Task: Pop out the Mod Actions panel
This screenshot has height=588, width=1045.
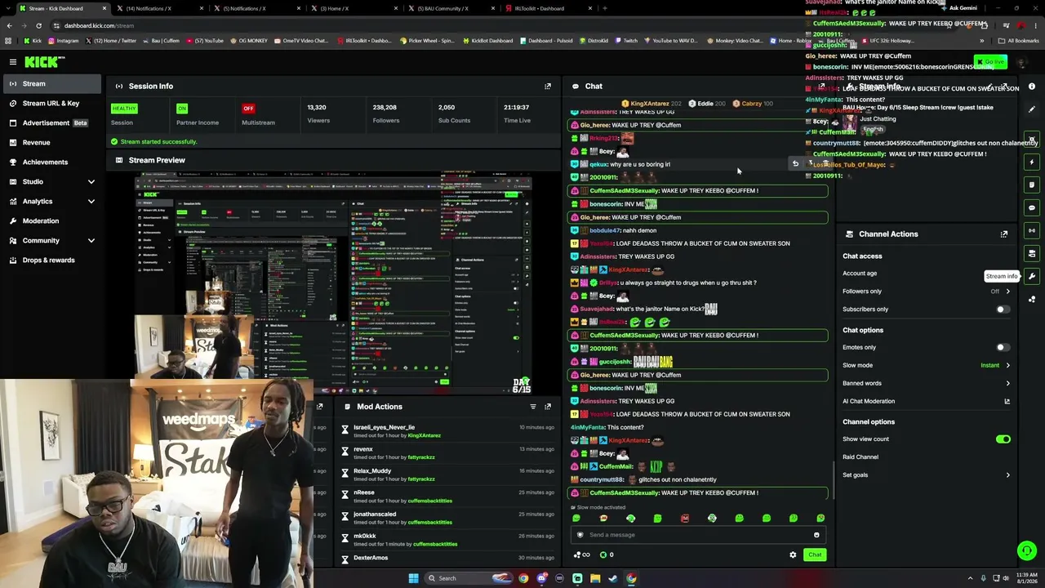Action: click(x=548, y=407)
